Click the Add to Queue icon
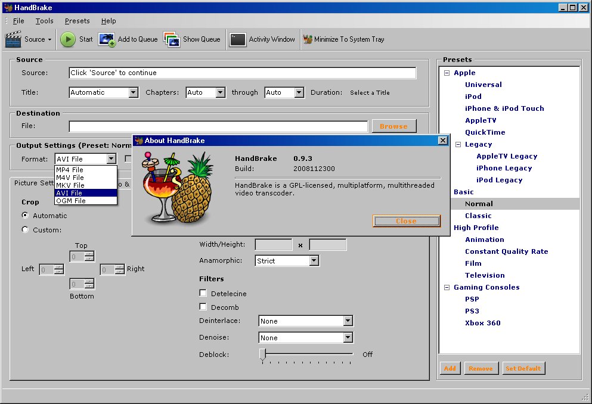The width and height of the screenshot is (592, 404). [x=107, y=39]
